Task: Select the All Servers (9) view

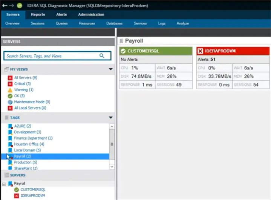Action: (x=26, y=78)
